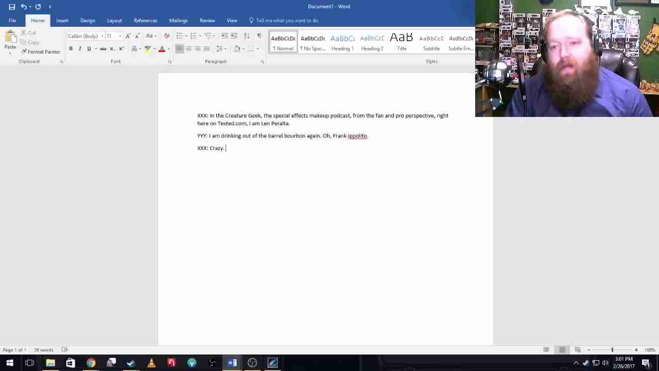Toggle Show/Hide paragraph marks

259,36
